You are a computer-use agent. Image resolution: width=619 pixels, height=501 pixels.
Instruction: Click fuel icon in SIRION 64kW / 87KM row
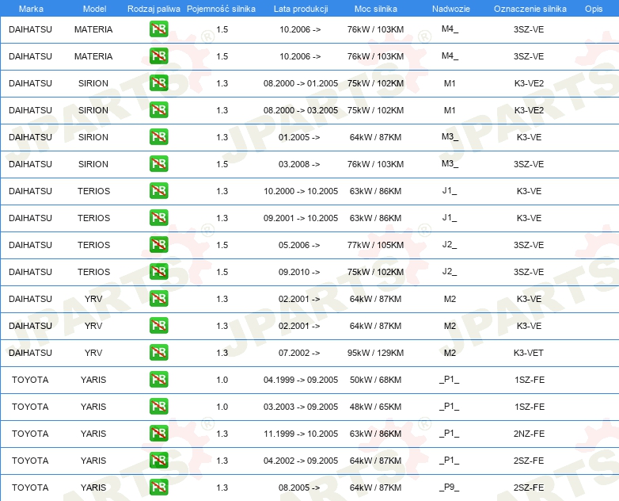click(x=158, y=137)
